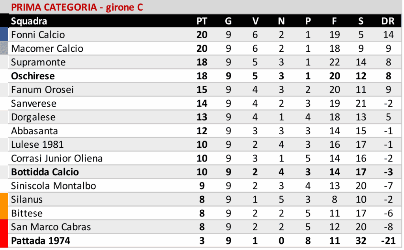Click the Squadra column header
The image size is (404, 250).
[x=29, y=21]
